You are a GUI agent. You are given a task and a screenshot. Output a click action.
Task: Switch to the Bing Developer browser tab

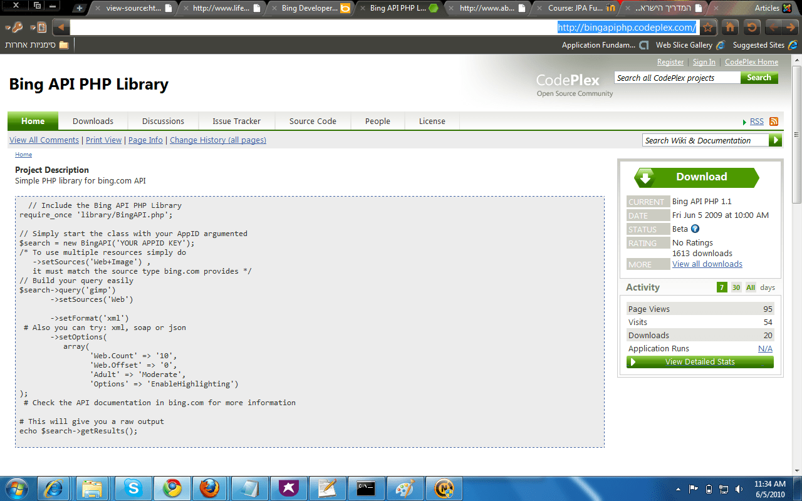[x=310, y=8]
